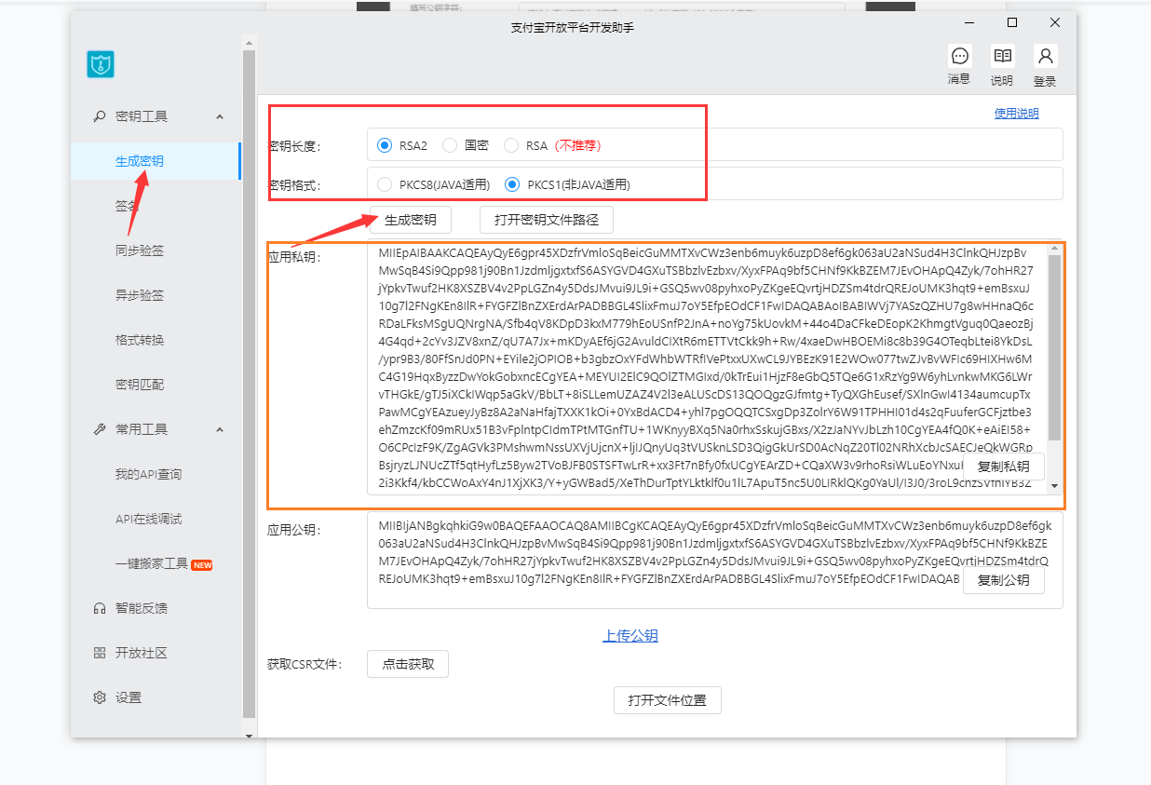This screenshot has height=785, width=1151.
Task: Minimize the developer assistant window
Action: point(969,22)
